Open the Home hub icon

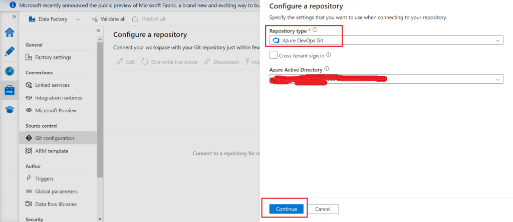click(10, 32)
